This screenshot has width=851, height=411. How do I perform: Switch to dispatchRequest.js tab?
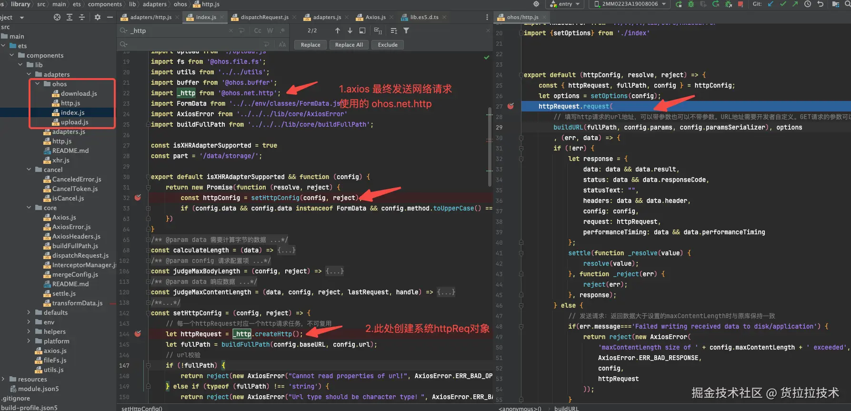(x=264, y=17)
